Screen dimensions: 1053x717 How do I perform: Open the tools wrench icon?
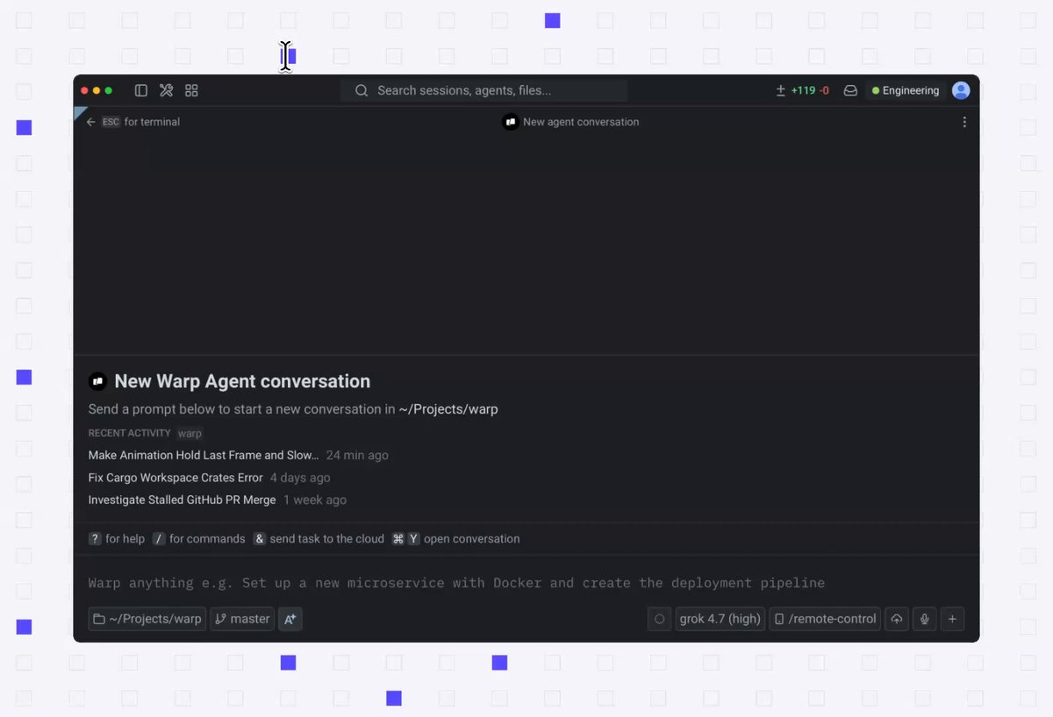(x=166, y=90)
